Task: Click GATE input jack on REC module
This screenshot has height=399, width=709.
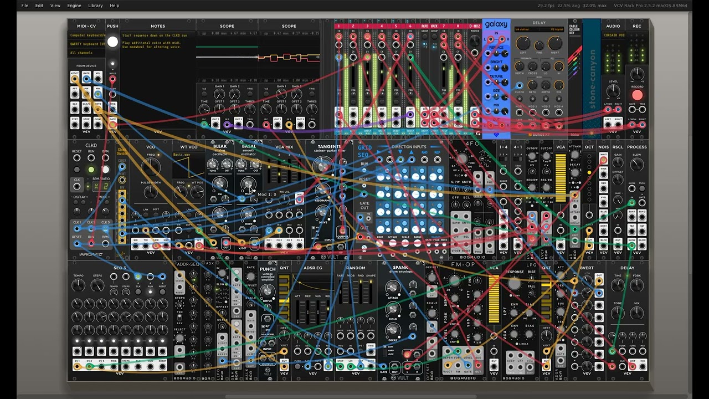Action: point(632,109)
